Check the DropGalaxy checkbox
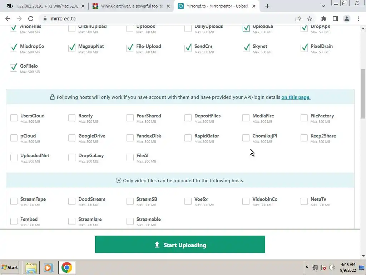The image size is (366, 275). point(72,158)
